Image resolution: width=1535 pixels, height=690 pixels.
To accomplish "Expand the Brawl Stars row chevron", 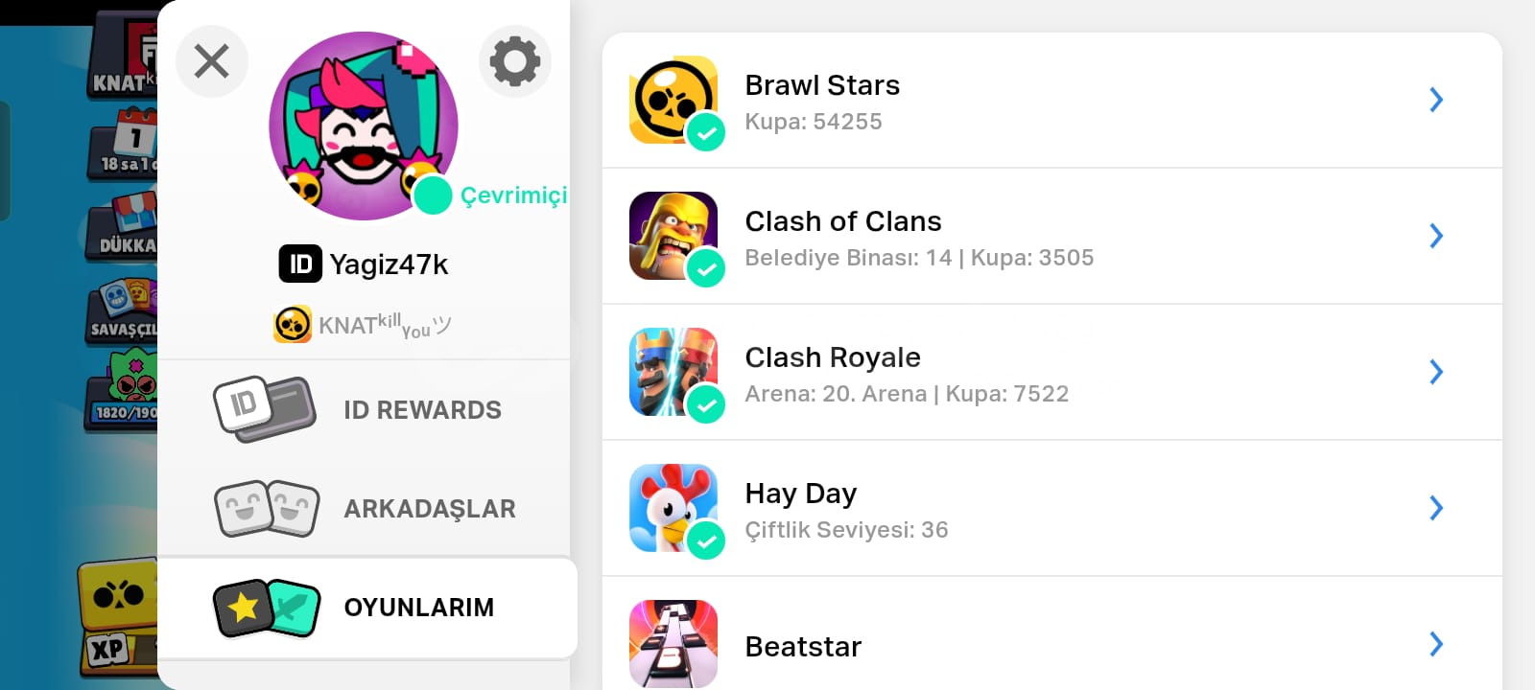I will click(x=1436, y=100).
